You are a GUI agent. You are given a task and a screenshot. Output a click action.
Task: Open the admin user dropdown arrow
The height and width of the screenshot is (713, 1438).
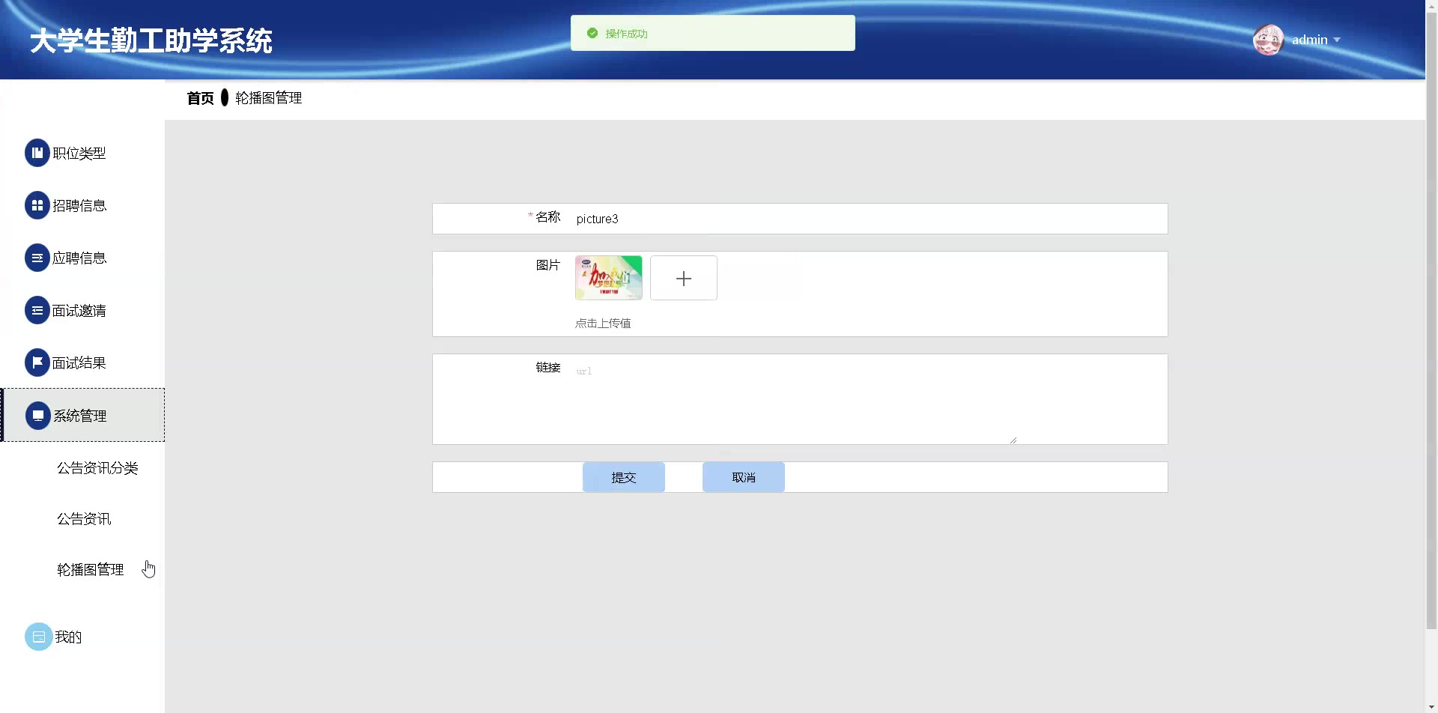[x=1337, y=40]
